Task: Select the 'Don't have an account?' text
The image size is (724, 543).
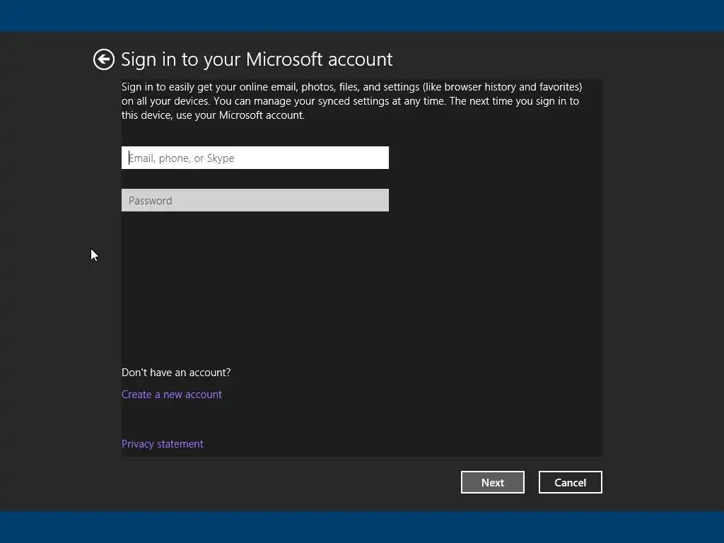Action: tap(176, 373)
